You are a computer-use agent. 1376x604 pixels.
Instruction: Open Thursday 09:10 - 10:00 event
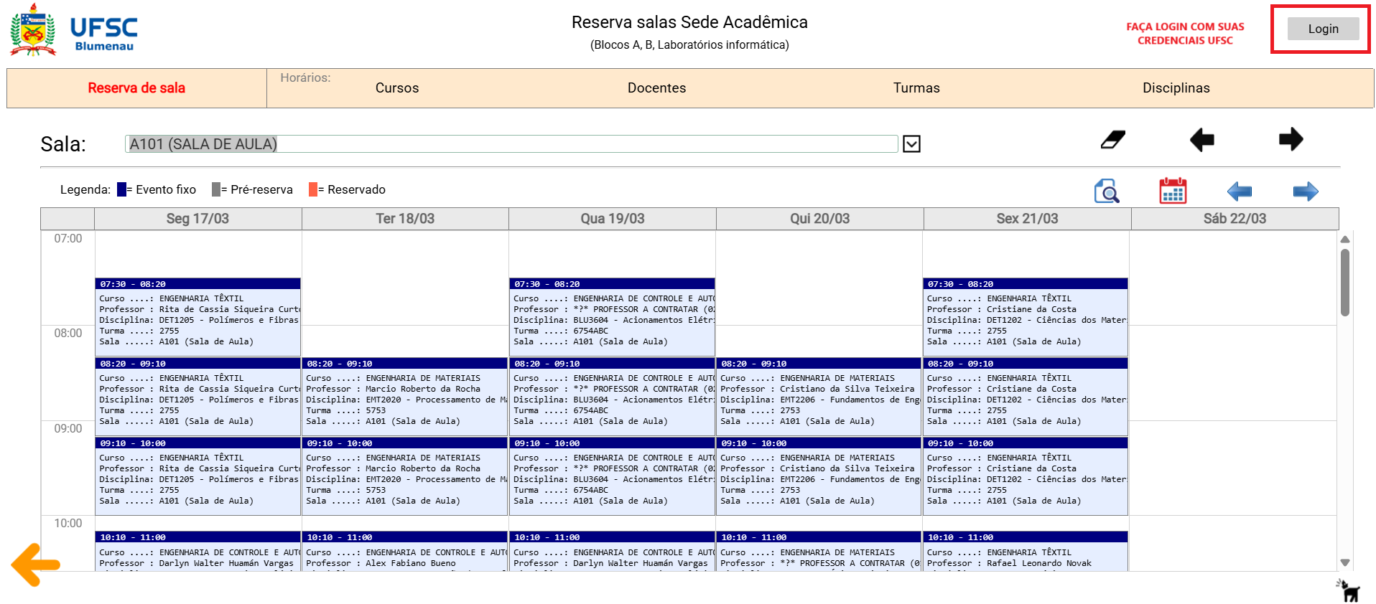pos(819,476)
